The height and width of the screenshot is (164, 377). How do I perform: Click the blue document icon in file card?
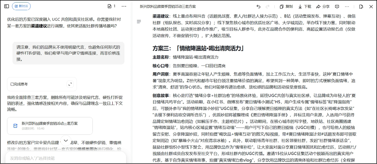tap(15, 126)
